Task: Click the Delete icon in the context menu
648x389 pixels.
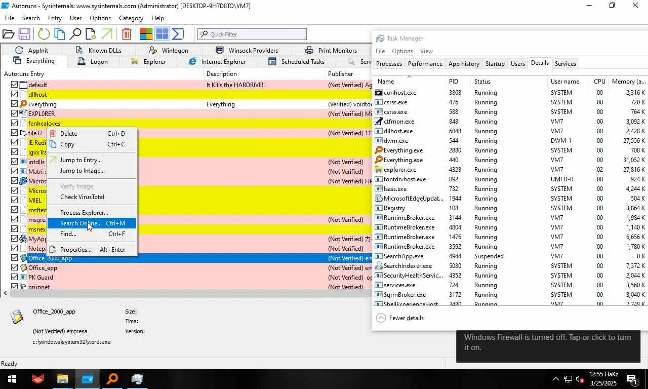Action: (53, 134)
